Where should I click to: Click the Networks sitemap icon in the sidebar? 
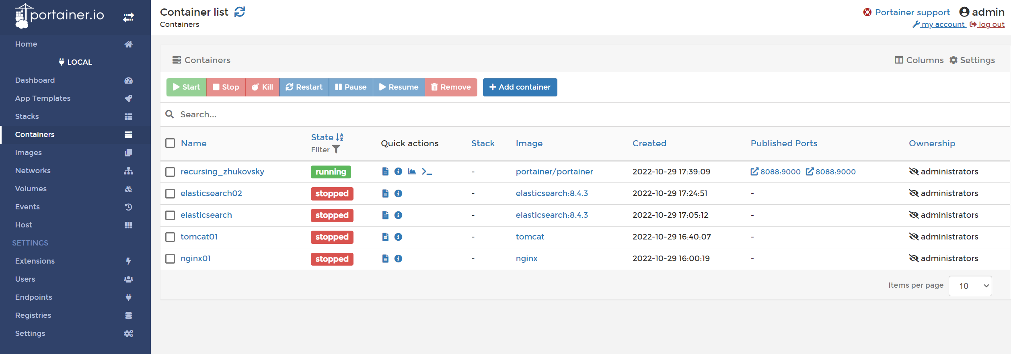(128, 171)
